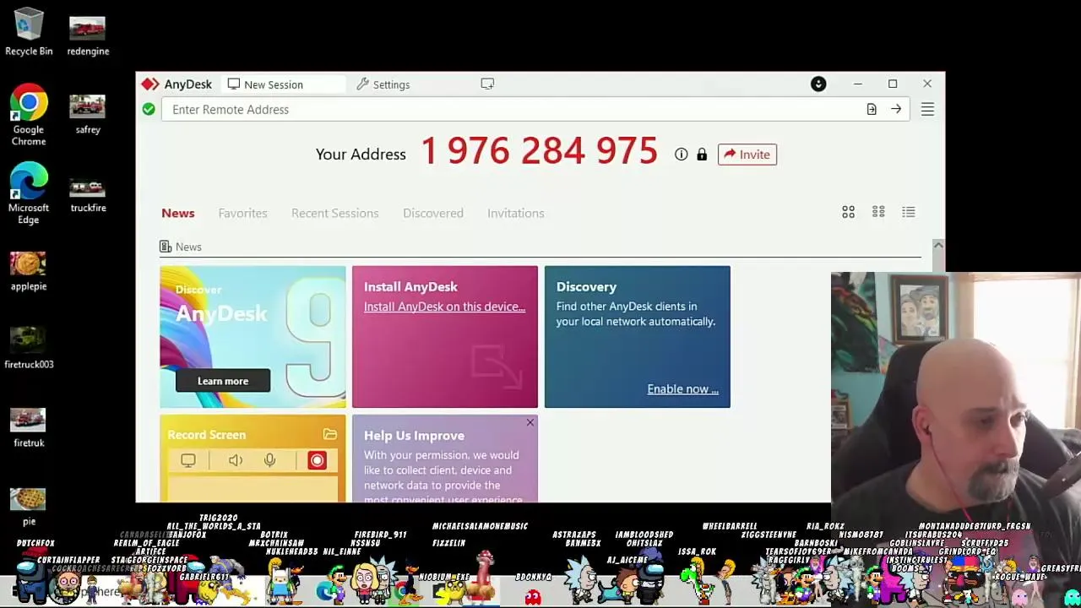The width and height of the screenshot is (1081, 608).
Task: Click Learn more on Discover AnyDesk card
Action: (x=223, y=381)
